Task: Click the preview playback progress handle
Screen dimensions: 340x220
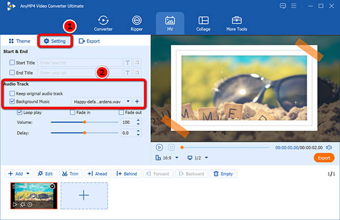Action: [x=182, y=148]
